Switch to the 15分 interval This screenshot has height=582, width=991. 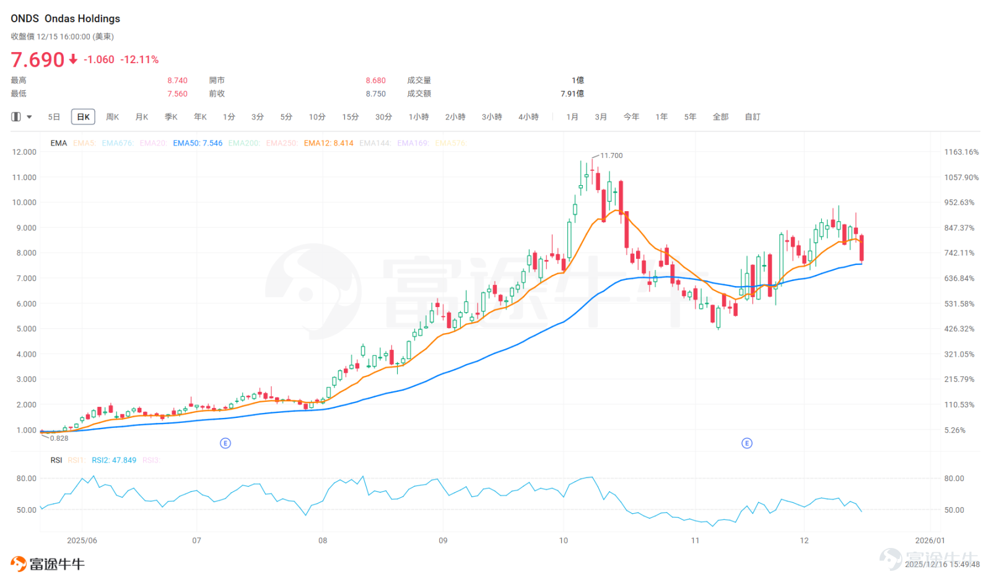[351, 116]
